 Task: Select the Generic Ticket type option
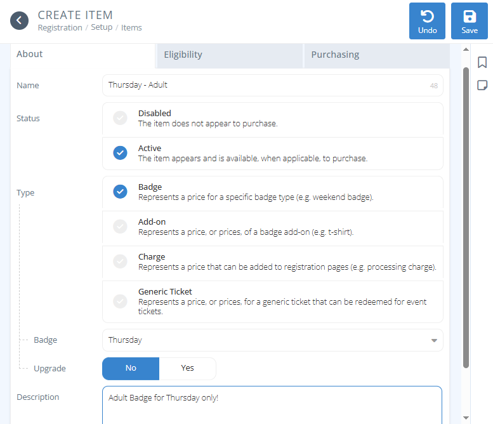click(273, 301)
